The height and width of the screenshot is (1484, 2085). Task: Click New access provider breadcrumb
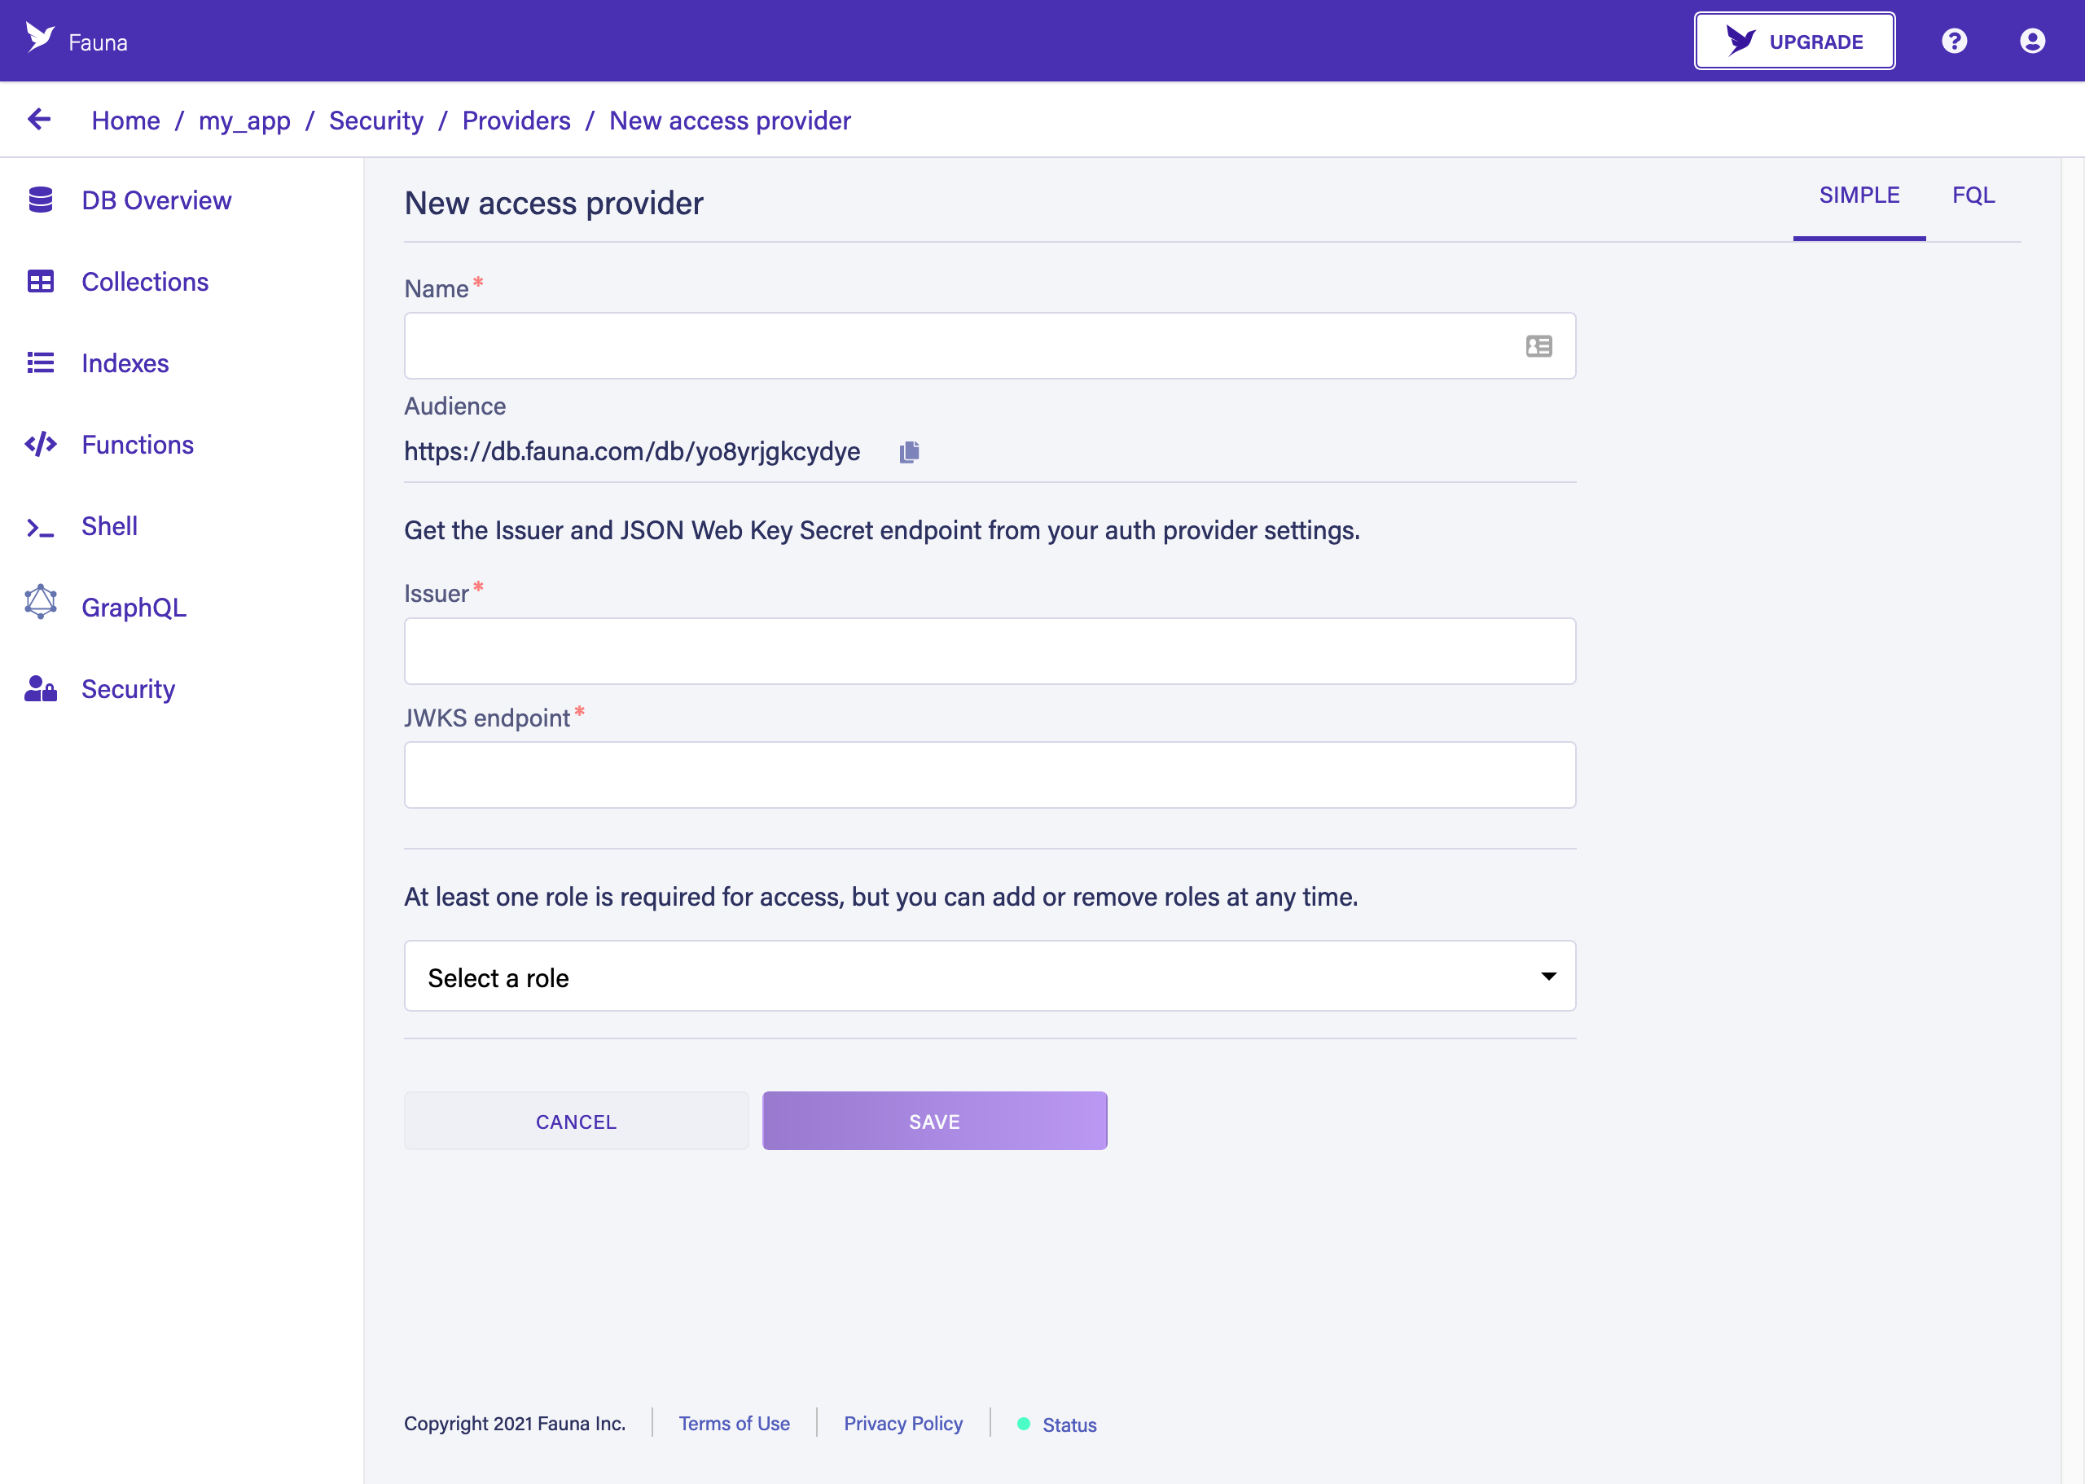(x=730, y=120)
